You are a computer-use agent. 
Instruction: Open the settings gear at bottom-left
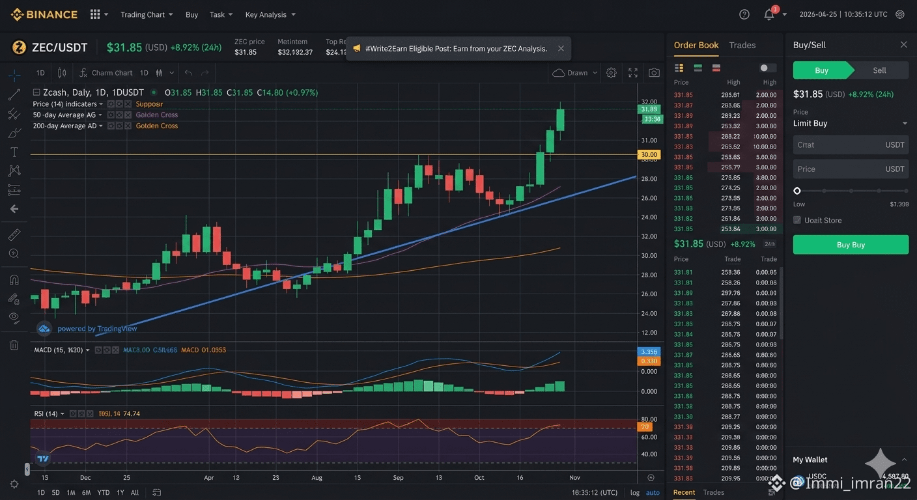[x=14, y=484]
